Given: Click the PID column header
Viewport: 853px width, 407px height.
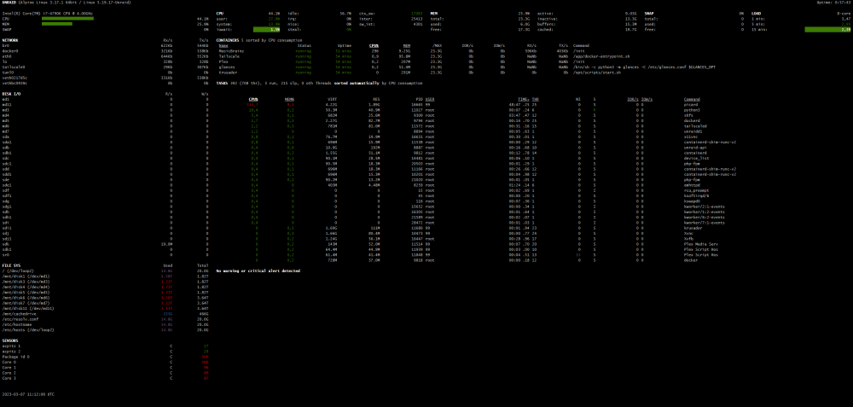Looking at the screenshot, I should tap(420, 99).
